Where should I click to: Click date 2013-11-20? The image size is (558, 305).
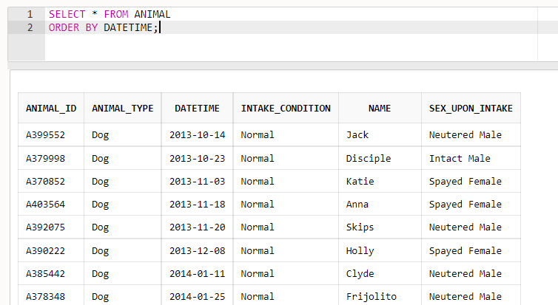tap(197, 227)
